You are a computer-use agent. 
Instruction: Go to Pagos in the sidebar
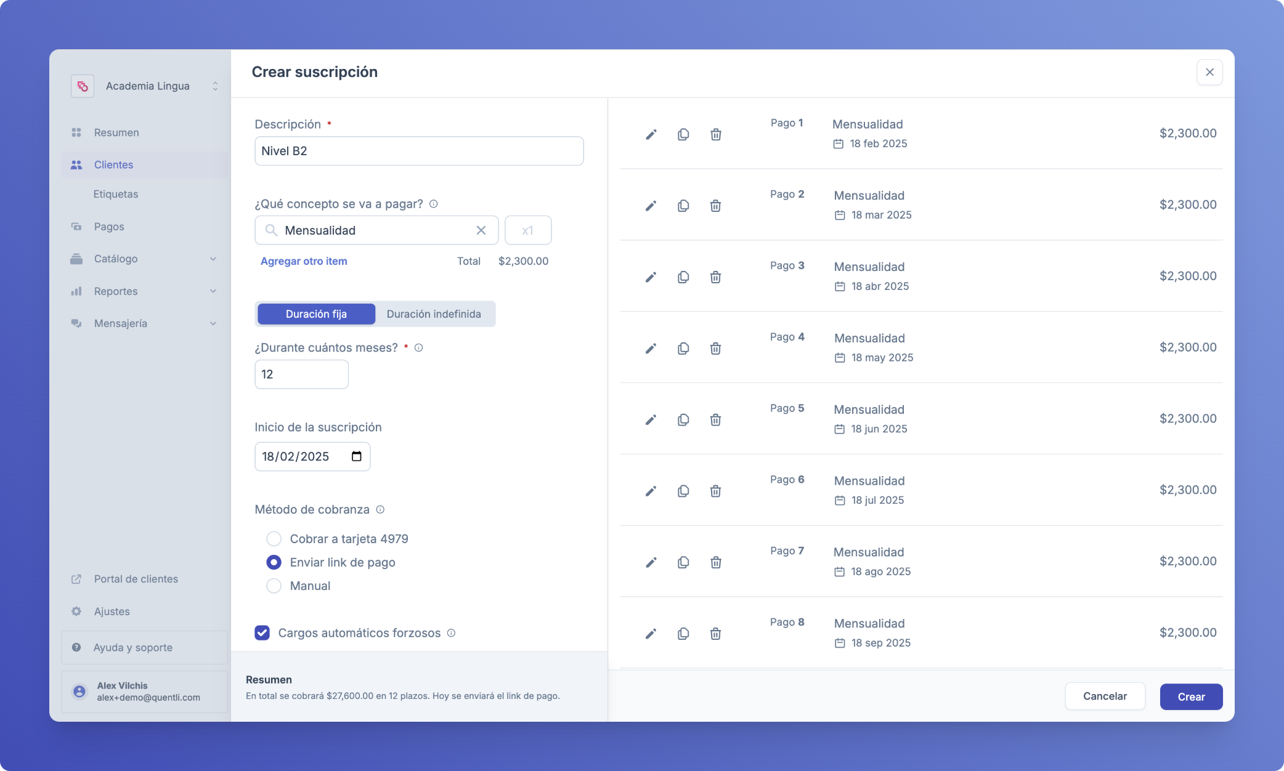click(109, 227)
